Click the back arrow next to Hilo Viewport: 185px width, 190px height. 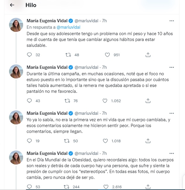coord(12,5)
